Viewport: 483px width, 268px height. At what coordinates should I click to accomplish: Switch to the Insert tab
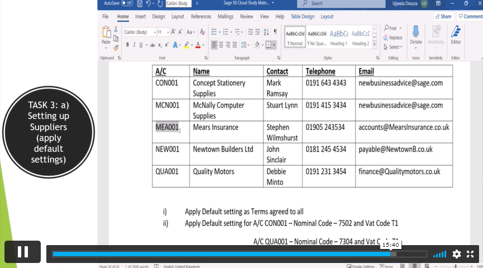[x=141, y=17]
